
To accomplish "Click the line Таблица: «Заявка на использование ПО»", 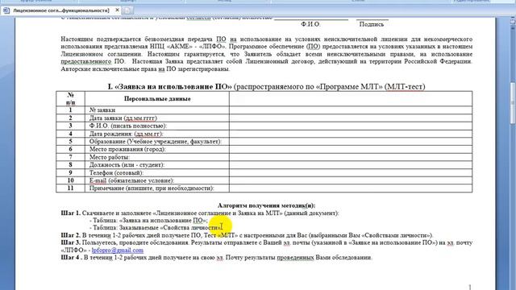I will click(x=148, y=220).
